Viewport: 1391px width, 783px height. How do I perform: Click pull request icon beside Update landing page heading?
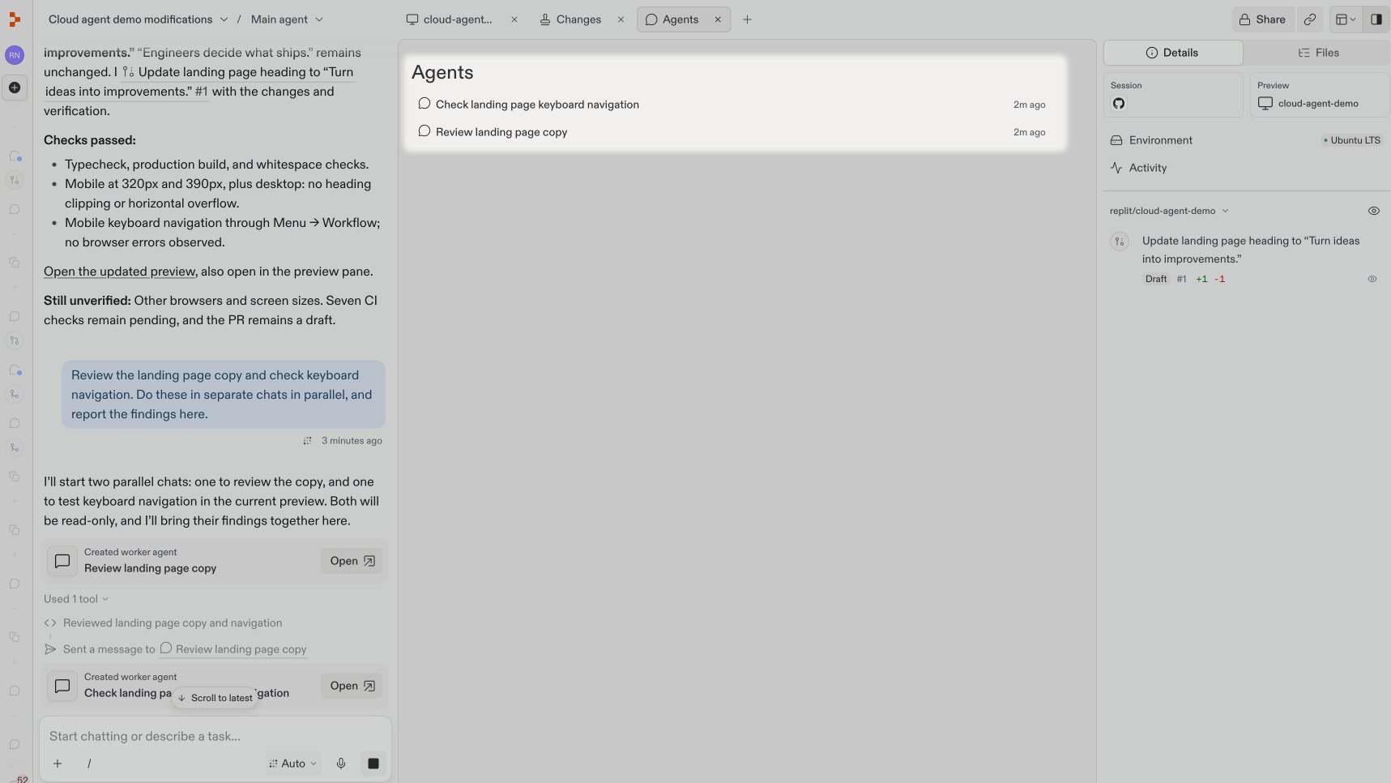1120,241
